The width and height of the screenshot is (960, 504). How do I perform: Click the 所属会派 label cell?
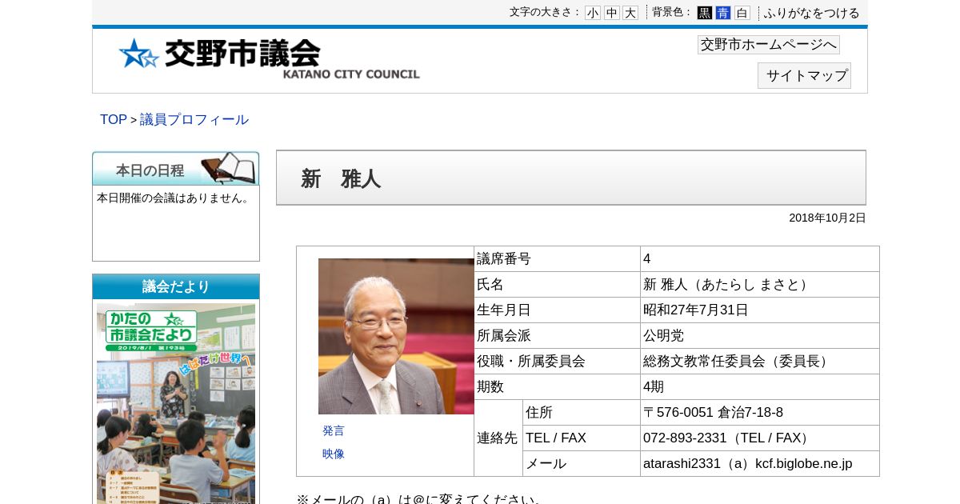click(557, 336)
